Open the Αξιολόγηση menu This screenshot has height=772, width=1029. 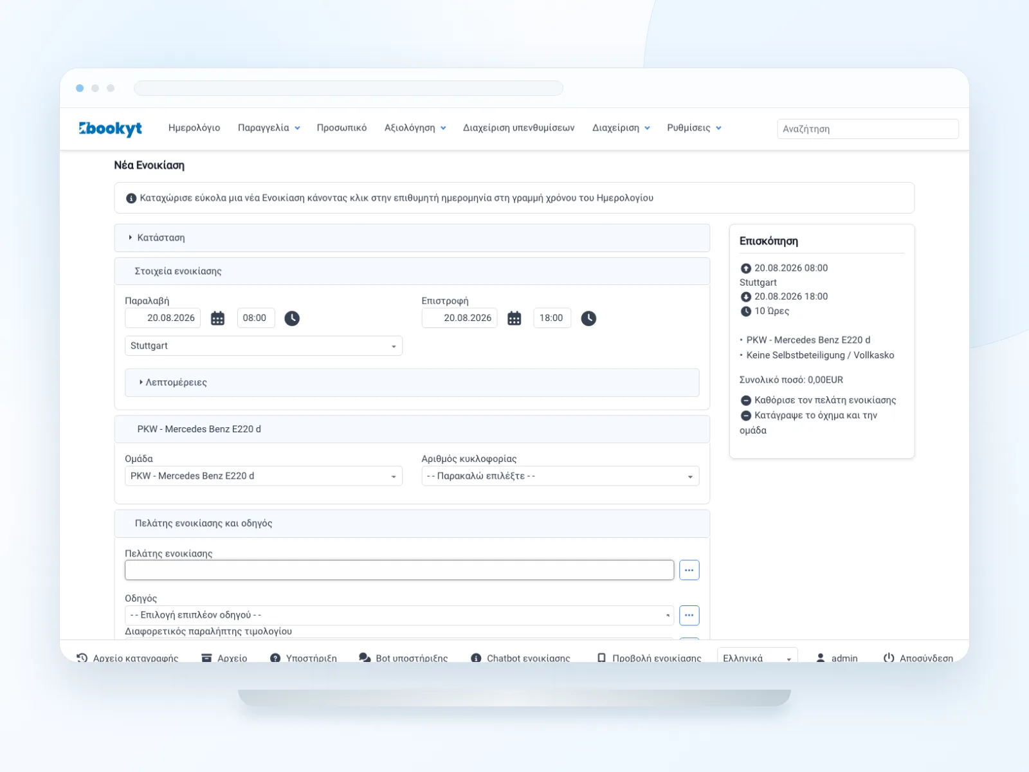[x=415, y=128]
